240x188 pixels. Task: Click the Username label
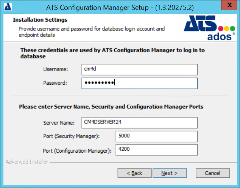[55, 69]
